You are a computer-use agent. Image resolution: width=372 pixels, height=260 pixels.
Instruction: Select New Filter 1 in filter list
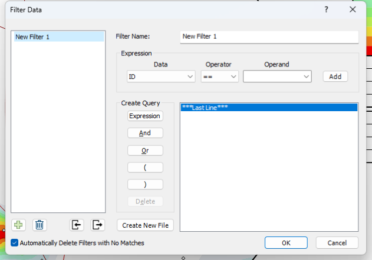[59, 37]
